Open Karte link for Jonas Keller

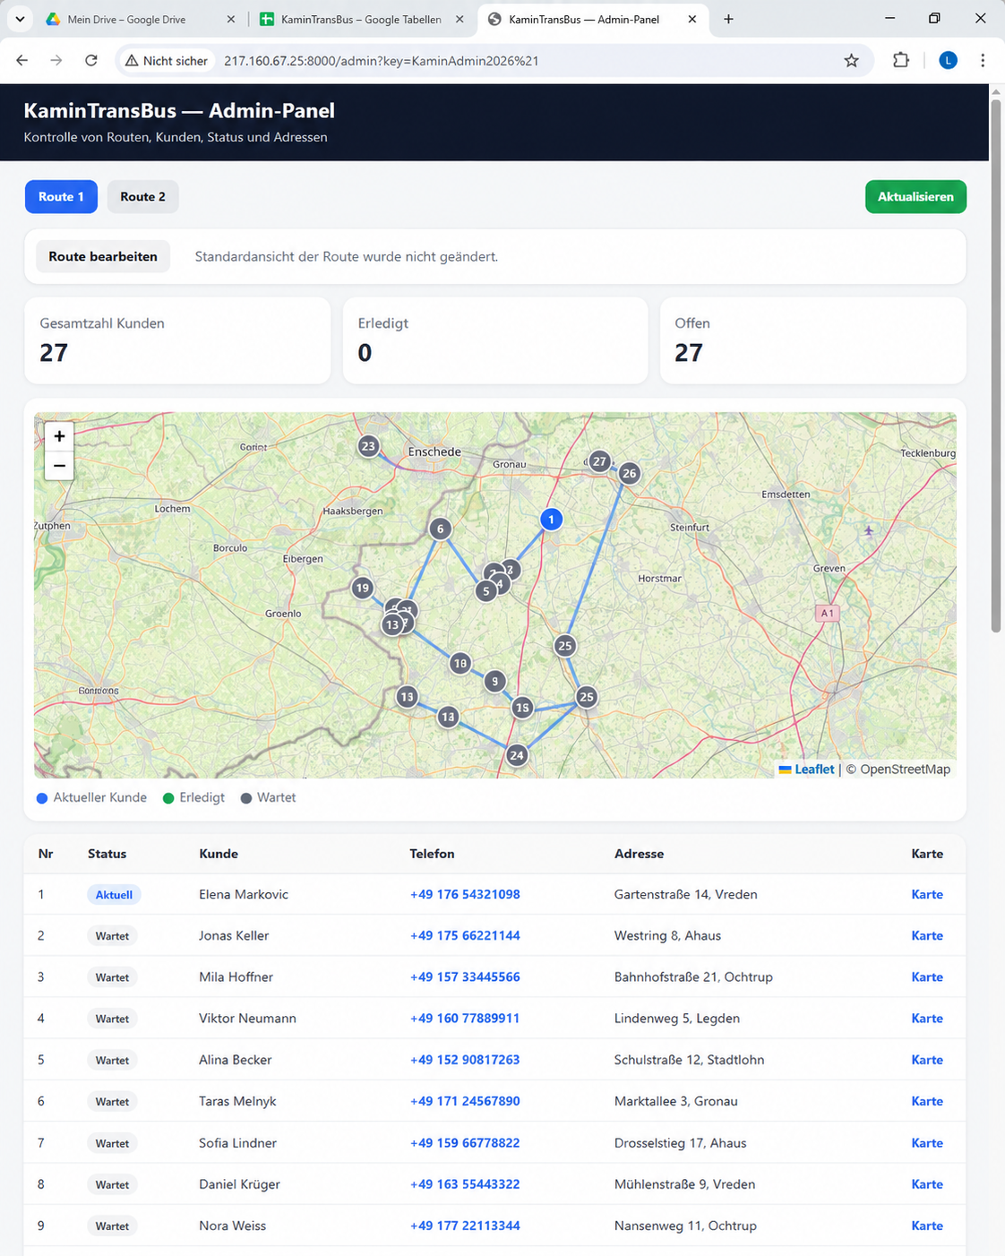pyautogui.click(x=927, y=935)
